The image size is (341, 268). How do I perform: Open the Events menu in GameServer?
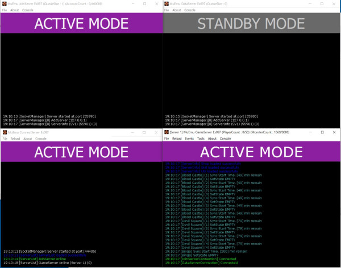coord(189,139)
